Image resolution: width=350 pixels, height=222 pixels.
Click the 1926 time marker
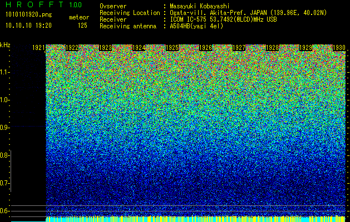(x=205, y=48)
